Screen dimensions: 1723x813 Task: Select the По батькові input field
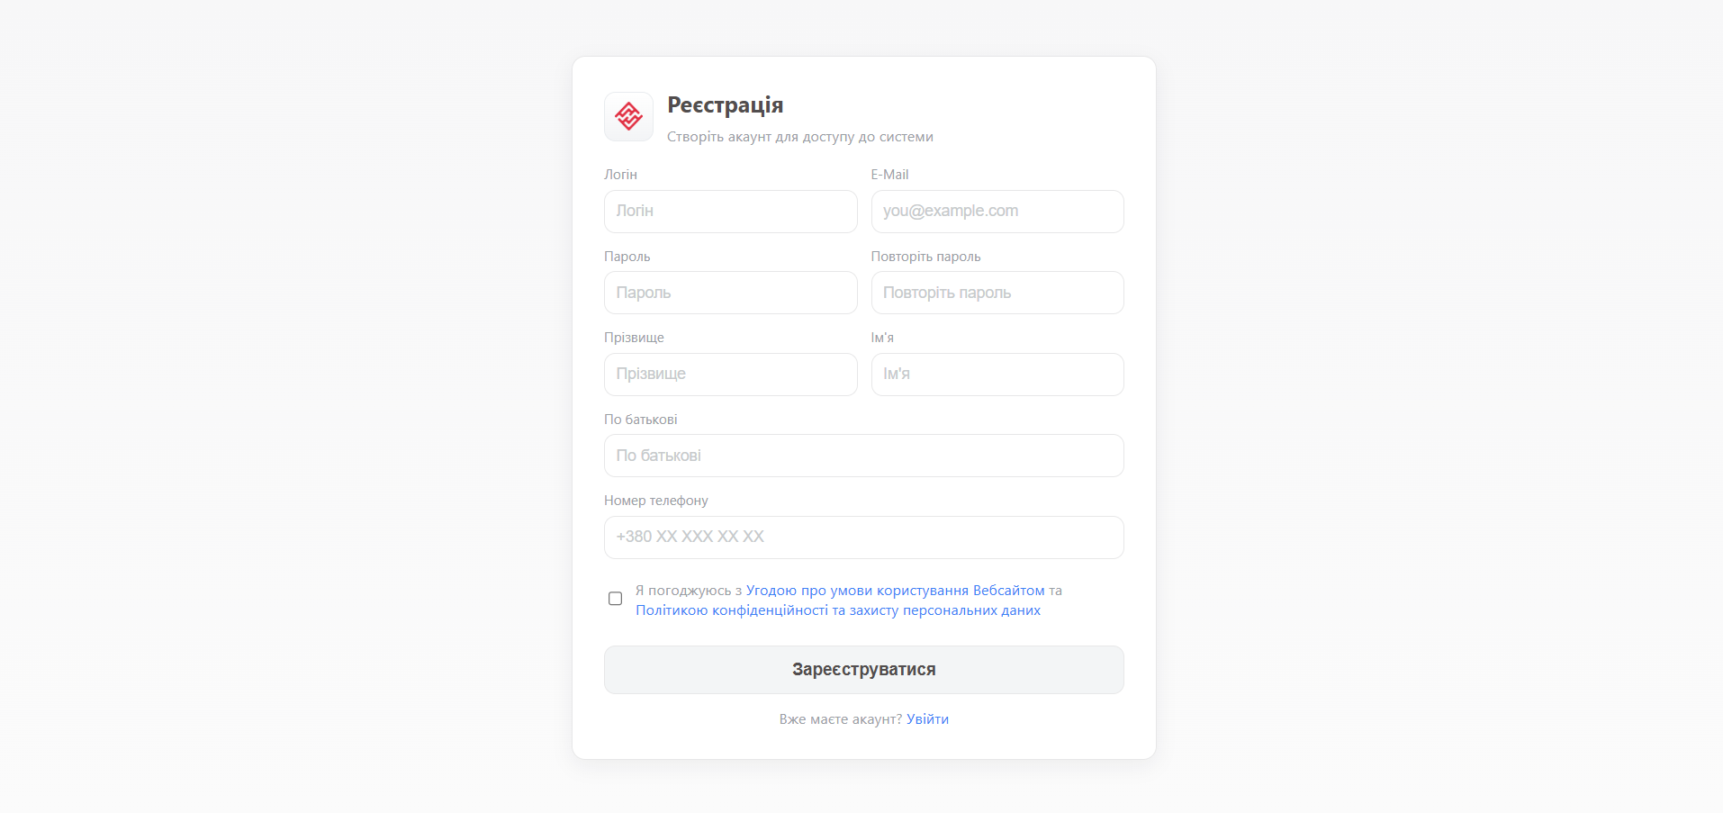point(863,456)
